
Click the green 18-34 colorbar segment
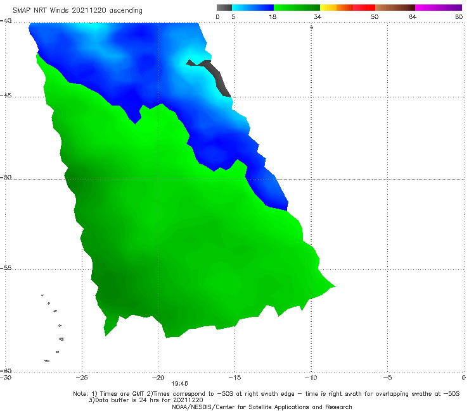[x=297, y=8]
